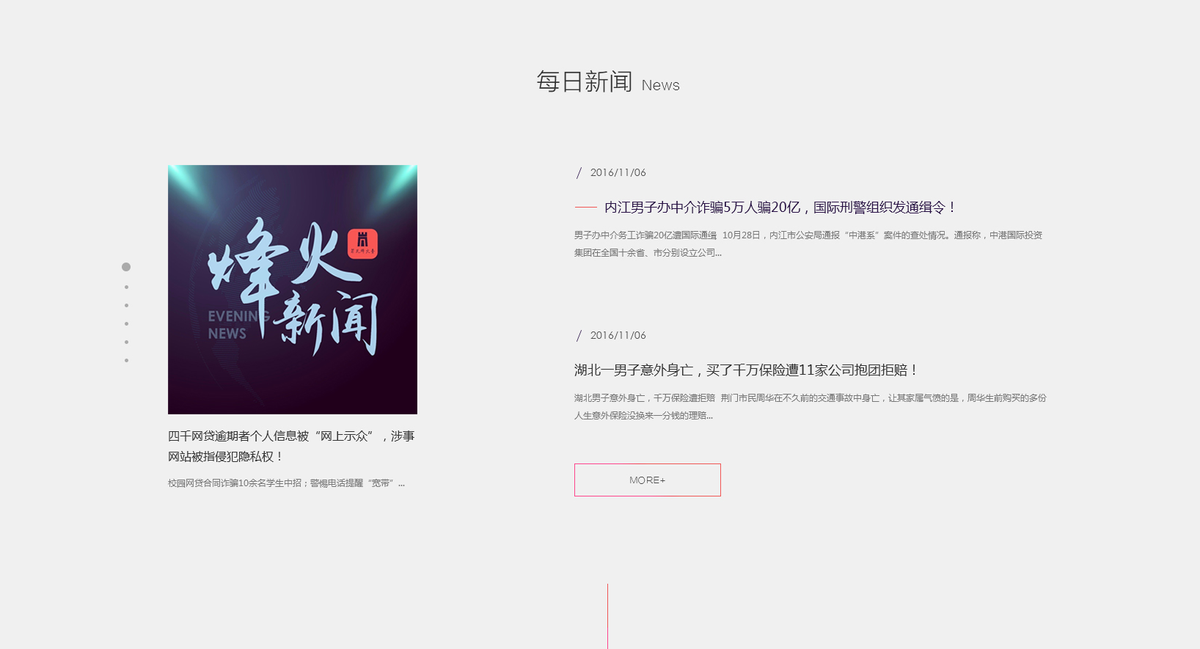Choose the fifth carousel dot
Image resolution: width=1200 pixels, height=649 pixels.
[x=127, y=342]
